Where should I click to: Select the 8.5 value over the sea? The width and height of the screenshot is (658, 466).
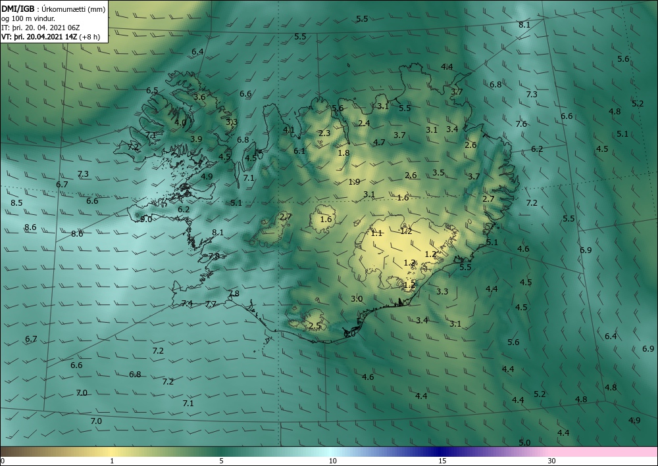pyautogui.click(x=16, y=203)
